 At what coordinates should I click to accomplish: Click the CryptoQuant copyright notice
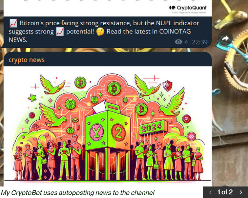coord(189,12)
